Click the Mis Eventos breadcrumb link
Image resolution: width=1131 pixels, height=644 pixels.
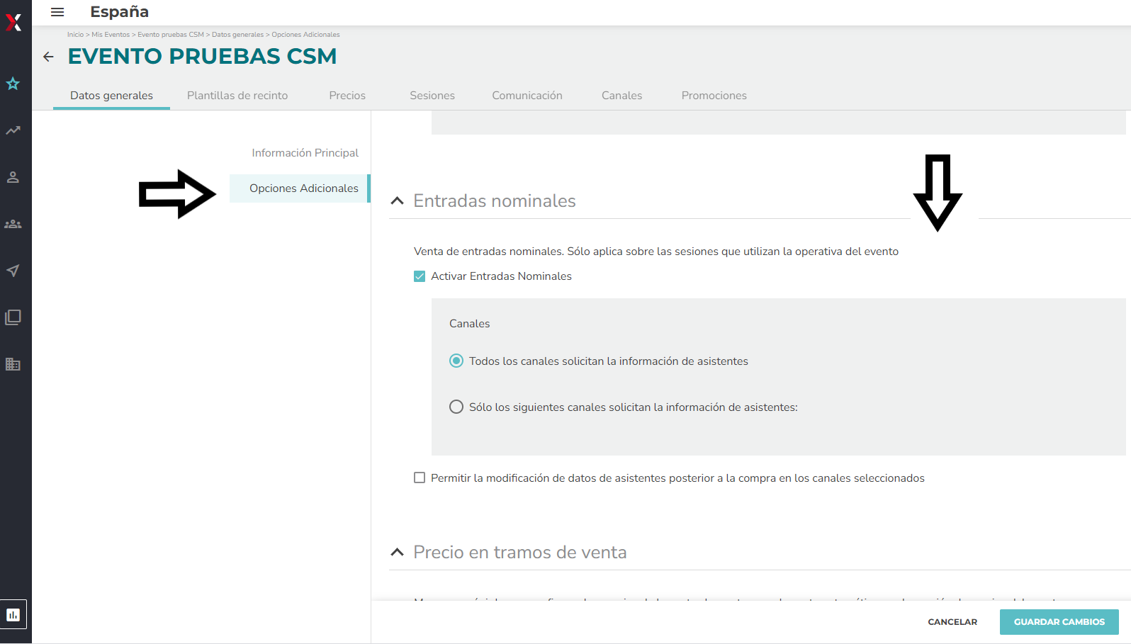111,35
